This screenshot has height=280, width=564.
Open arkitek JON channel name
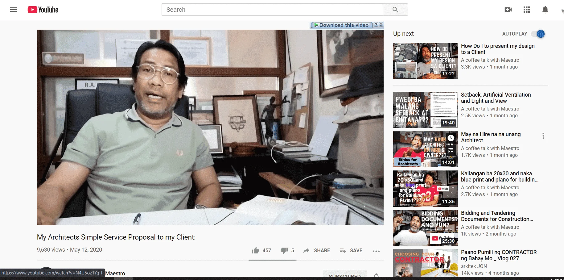(x=474, y=266)
